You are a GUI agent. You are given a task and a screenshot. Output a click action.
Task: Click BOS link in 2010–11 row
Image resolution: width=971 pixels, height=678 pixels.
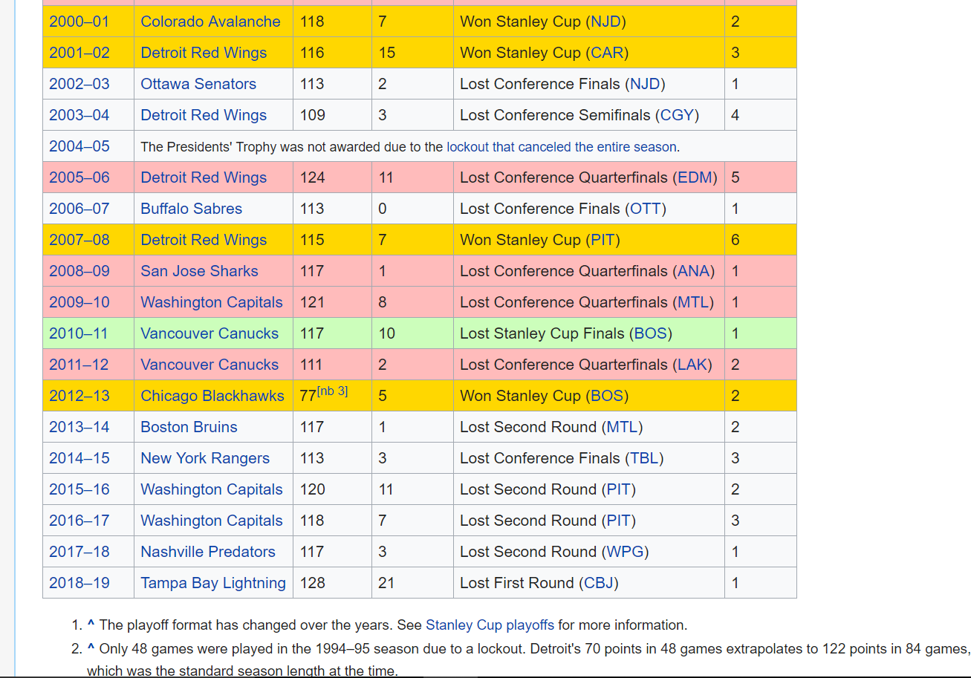click(x=650, y=333)
